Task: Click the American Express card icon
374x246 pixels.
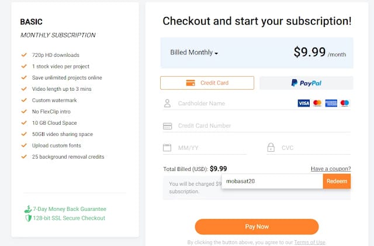Action: [331, 103]
